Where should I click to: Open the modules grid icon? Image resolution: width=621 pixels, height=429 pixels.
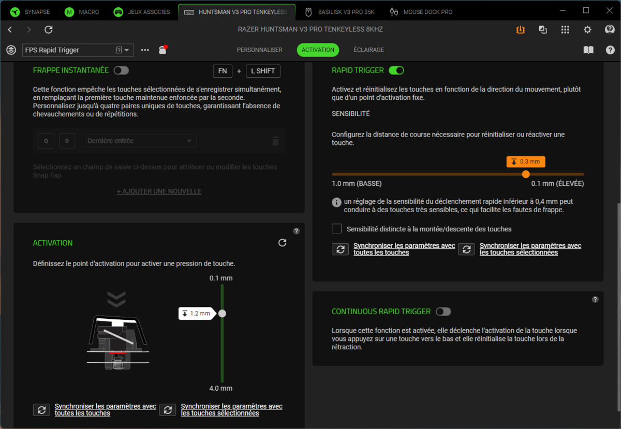coord(565,30)
